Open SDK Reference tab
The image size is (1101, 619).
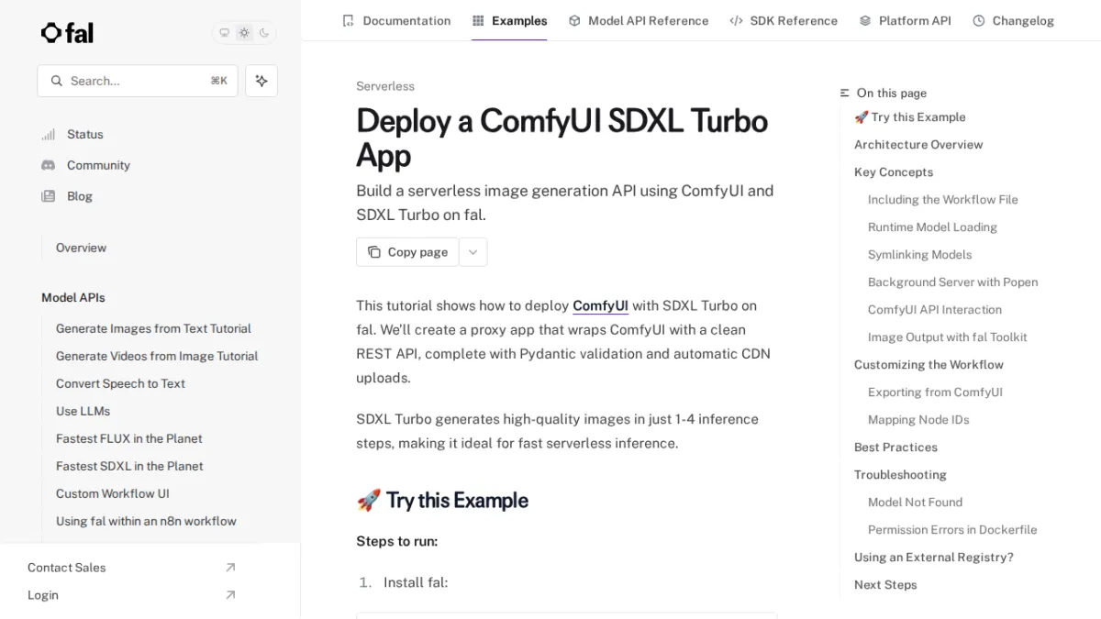[784, 20]
